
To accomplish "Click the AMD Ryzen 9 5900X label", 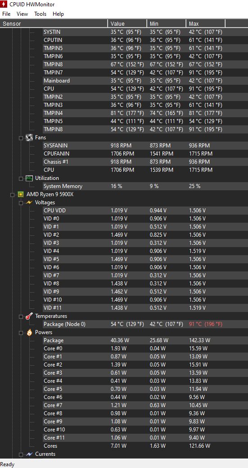I will tap(50, 194).
